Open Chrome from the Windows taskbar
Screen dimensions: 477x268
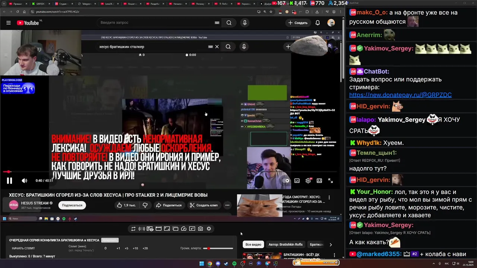coord(210,264)
